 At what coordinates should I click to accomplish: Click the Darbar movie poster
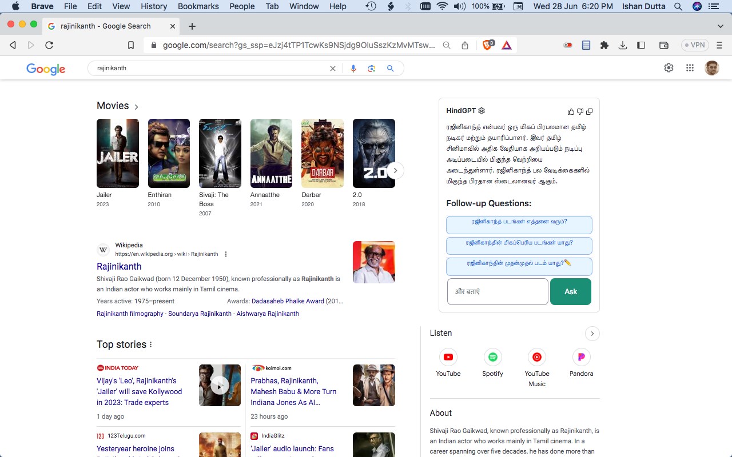coord(323,153)
